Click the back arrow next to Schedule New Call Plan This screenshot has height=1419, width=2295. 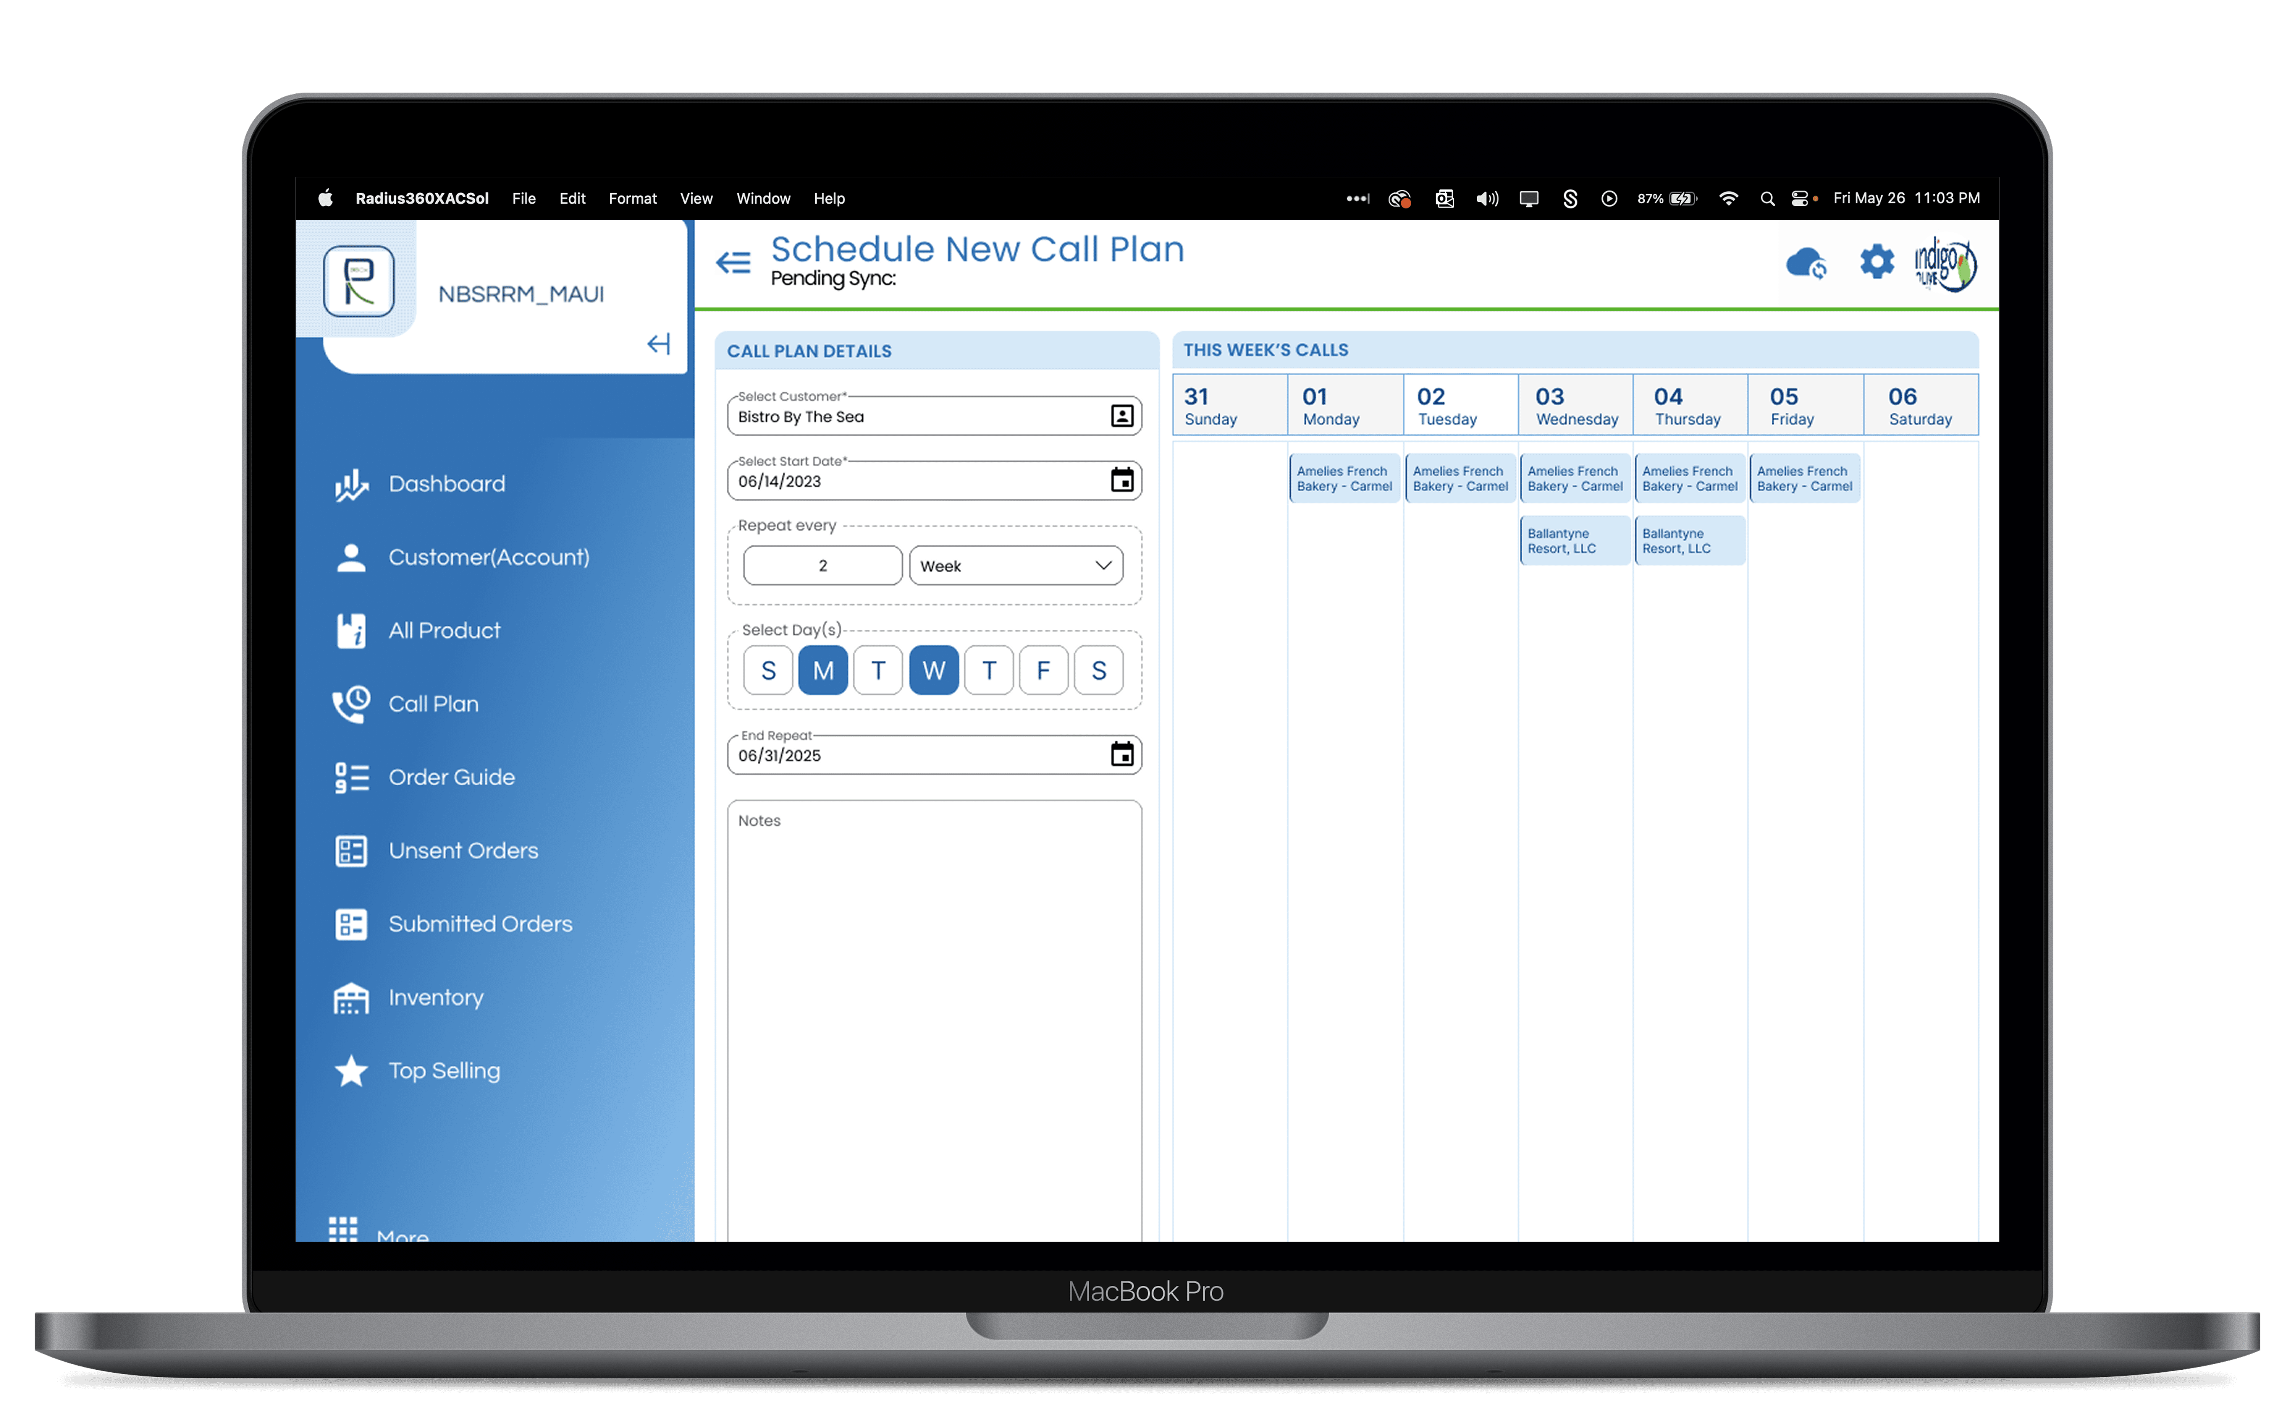click(x=733, y=262)
